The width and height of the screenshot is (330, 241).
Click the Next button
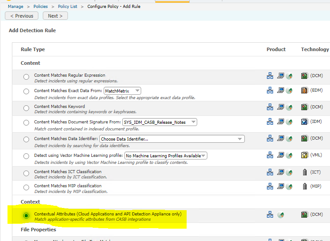click(55, 16)
